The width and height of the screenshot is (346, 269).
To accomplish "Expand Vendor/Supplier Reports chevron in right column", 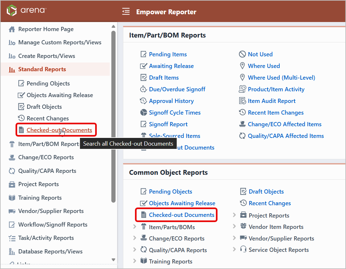I will tap(234, 238).
